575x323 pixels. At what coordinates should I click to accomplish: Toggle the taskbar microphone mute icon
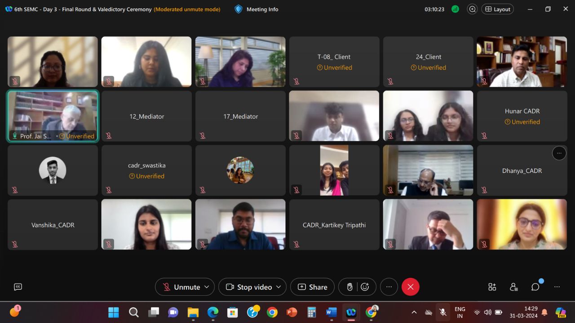[442, 312]
